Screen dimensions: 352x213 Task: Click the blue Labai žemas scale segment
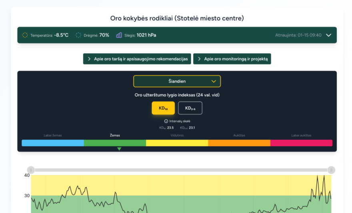pos(53,143)
